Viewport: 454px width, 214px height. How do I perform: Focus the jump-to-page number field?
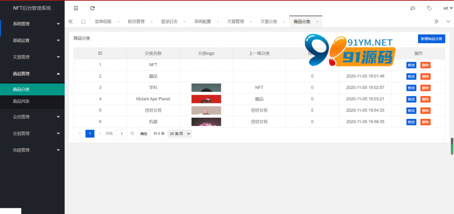coord(121,134)
